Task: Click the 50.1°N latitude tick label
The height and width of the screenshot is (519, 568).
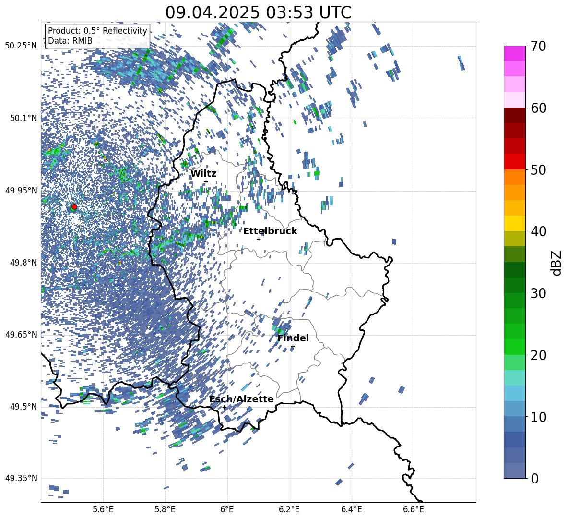Action: (24, 118)
